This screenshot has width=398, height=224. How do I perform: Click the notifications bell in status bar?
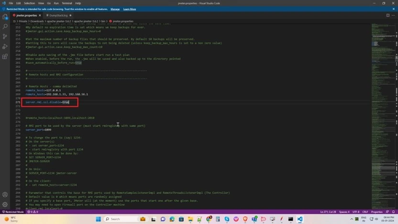(x=393, y=212)
